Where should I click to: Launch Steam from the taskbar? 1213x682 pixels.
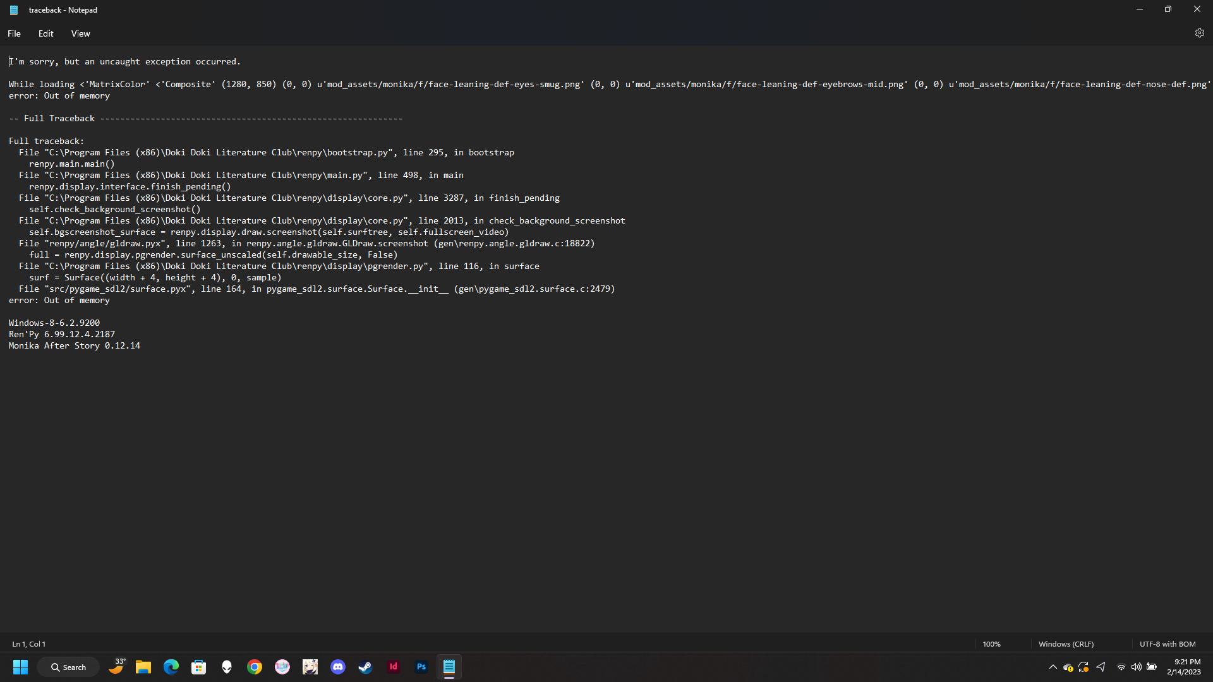coord(365,667)
